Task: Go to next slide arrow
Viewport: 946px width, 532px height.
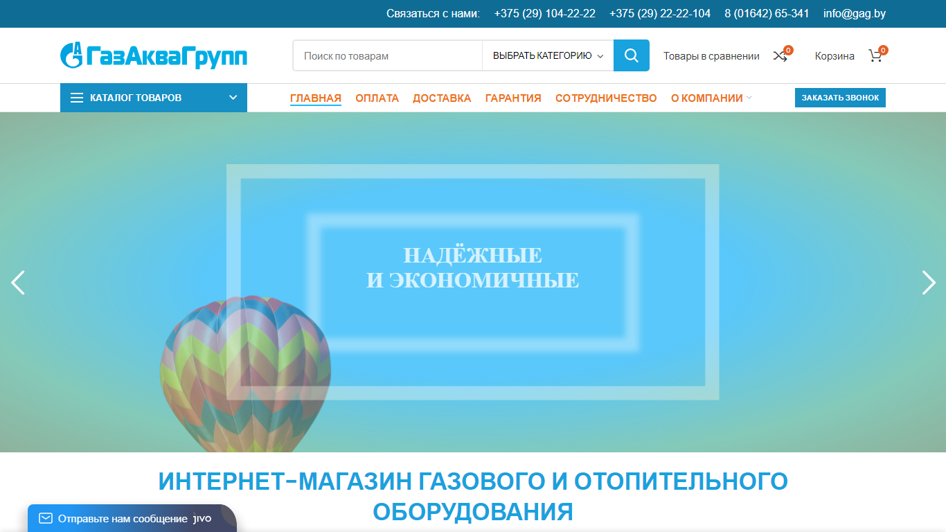Action: (x=929, y=283)
